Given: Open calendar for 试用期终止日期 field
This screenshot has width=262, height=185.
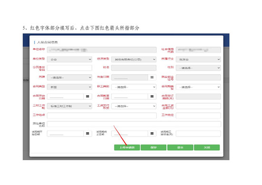Looking at the screenshot, I should point(152,134).
